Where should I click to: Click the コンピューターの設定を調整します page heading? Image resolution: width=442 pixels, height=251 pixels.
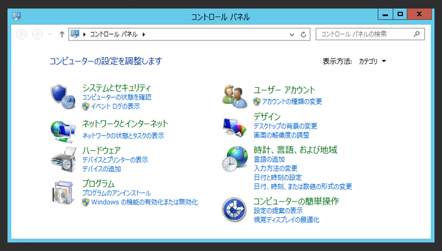click(x=106, y=61)
